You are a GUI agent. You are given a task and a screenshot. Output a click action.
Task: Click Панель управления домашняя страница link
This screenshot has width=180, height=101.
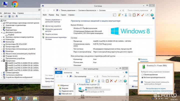pos(53,21)
